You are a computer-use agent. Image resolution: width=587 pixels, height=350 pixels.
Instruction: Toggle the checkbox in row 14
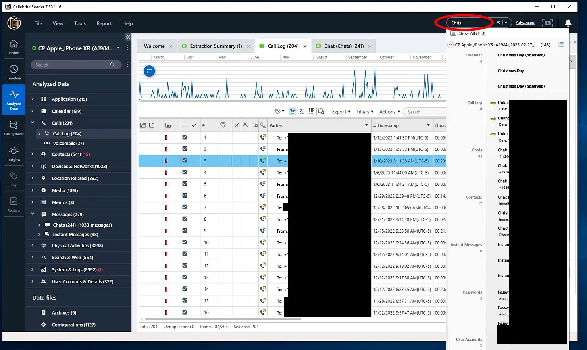[x=185, y=289]
